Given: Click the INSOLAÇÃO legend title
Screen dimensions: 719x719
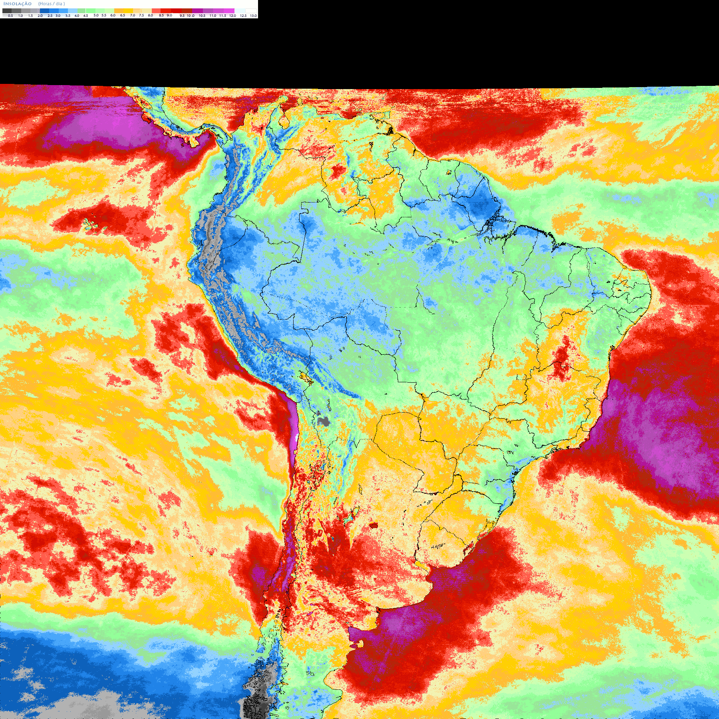Looking at the screenshot, I should 18,4.
